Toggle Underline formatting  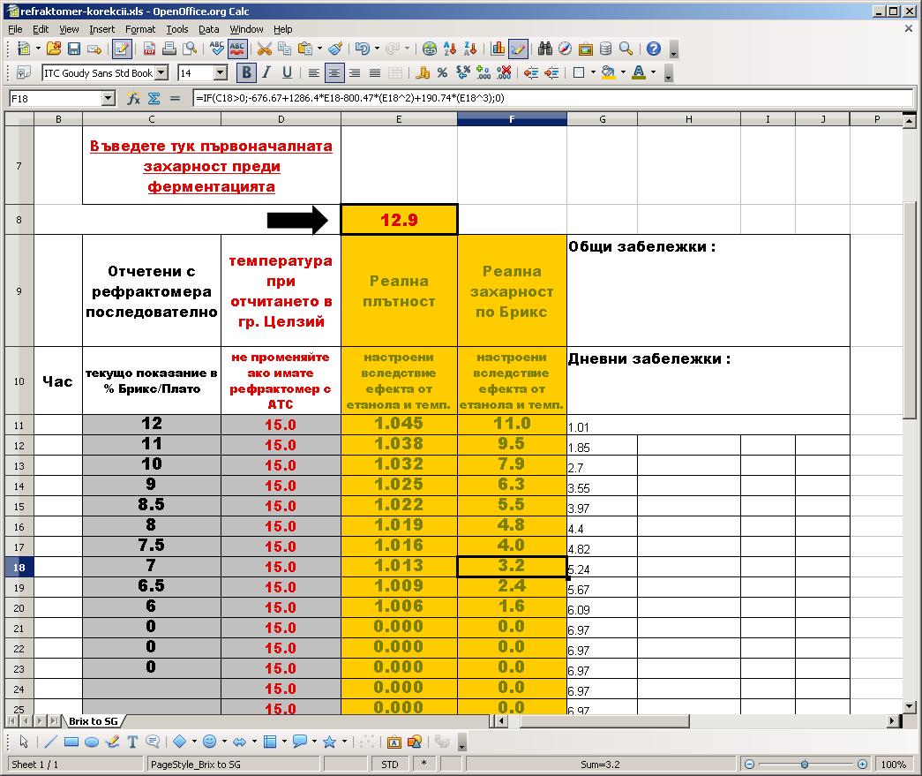point(287,72)
